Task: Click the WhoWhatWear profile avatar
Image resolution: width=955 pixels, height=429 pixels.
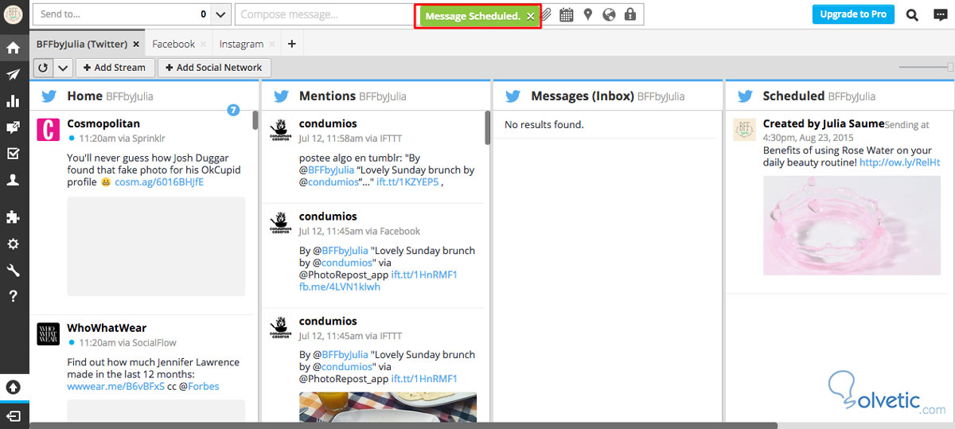Action: 49,333
